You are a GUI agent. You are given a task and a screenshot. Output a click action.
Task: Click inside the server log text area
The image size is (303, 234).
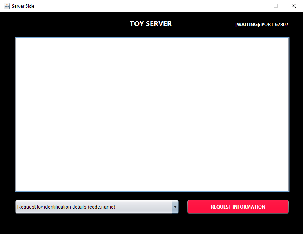[152, 114]
